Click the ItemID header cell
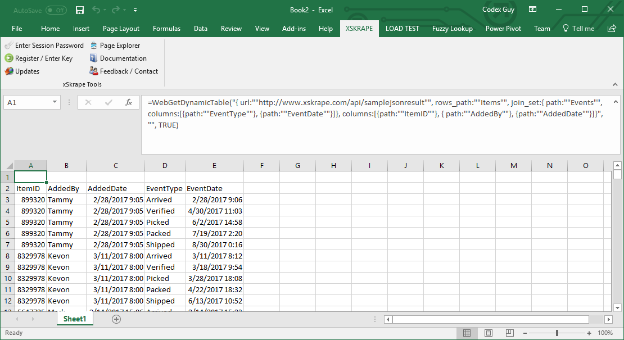This screenshot has height=340, width=624. [31, 188]
